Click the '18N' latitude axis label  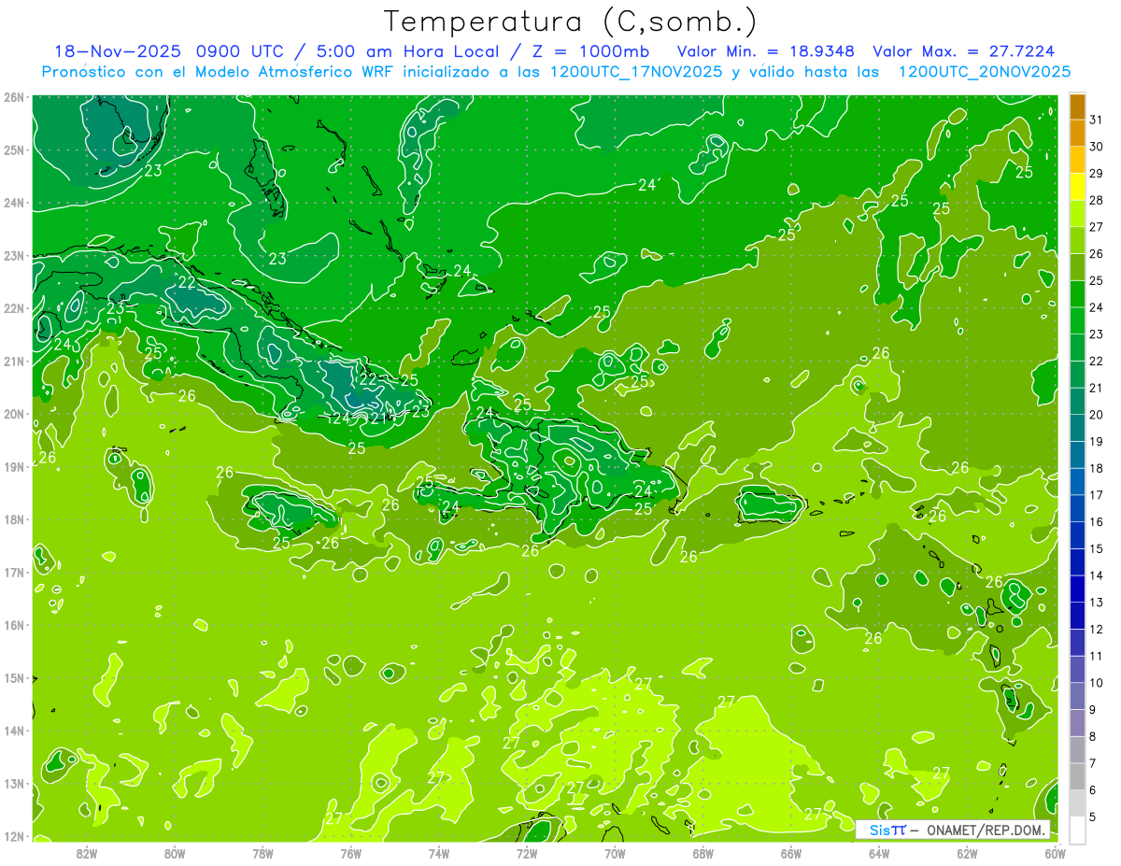pyautogui.click(x=14, y=519)
